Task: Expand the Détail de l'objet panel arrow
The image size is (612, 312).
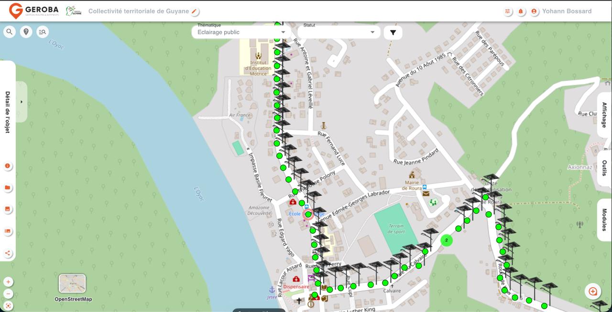Action: tap(22, 102)
